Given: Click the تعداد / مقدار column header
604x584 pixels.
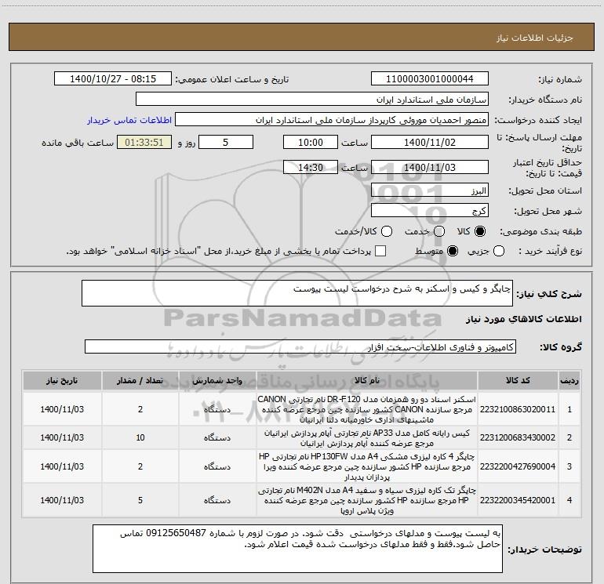Looking at the screenshot, I should [x=140, y=380].
